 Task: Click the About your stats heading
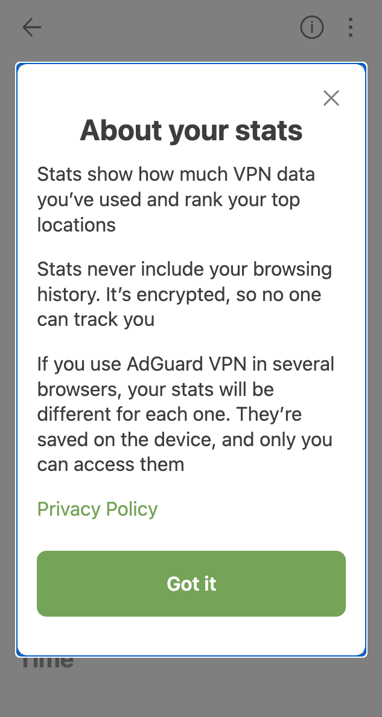pyautogui.click(x=191, y=131)
